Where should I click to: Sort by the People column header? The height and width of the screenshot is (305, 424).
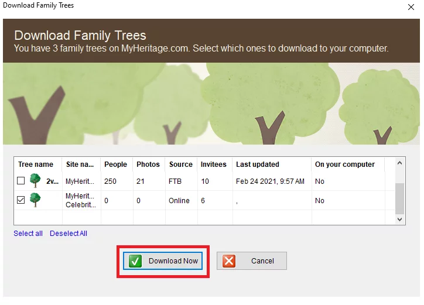pos(117,165)
